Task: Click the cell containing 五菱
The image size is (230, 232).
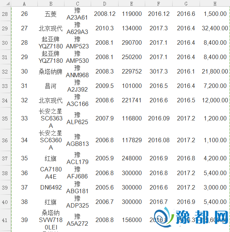Action: click(51, 14)
